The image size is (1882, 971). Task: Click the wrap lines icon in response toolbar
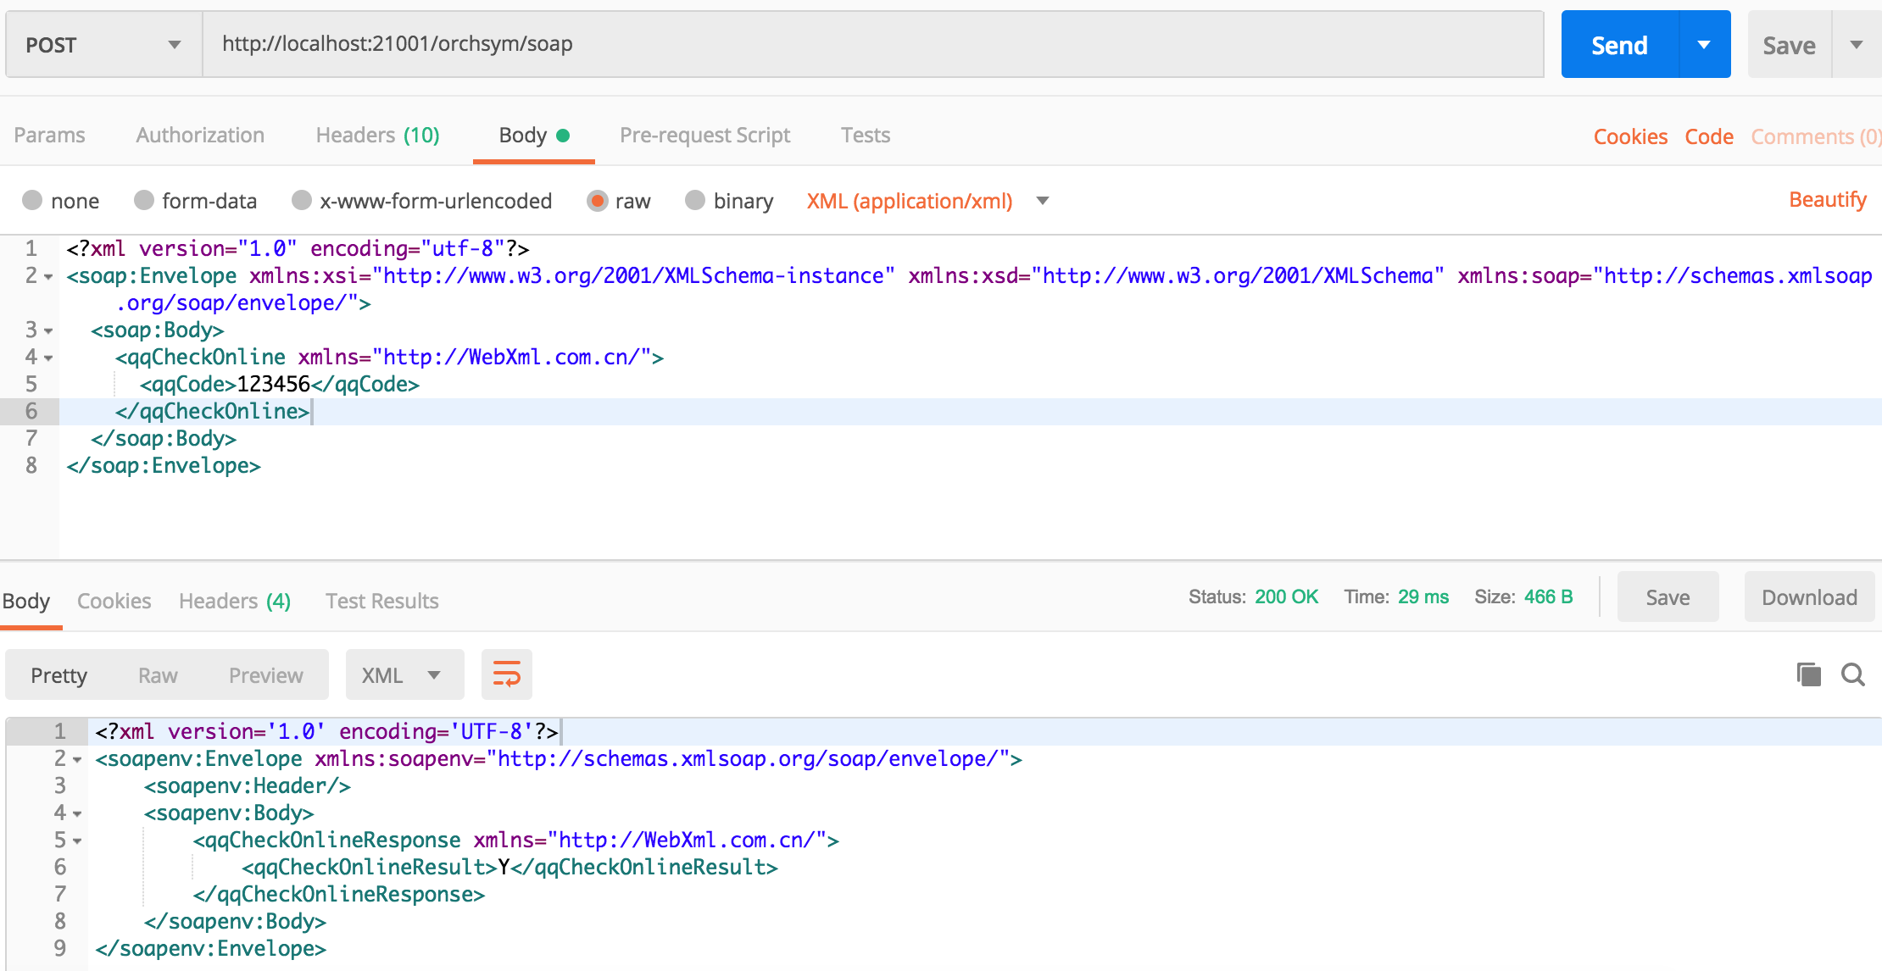pyautogui.click(x=506, y=674)
